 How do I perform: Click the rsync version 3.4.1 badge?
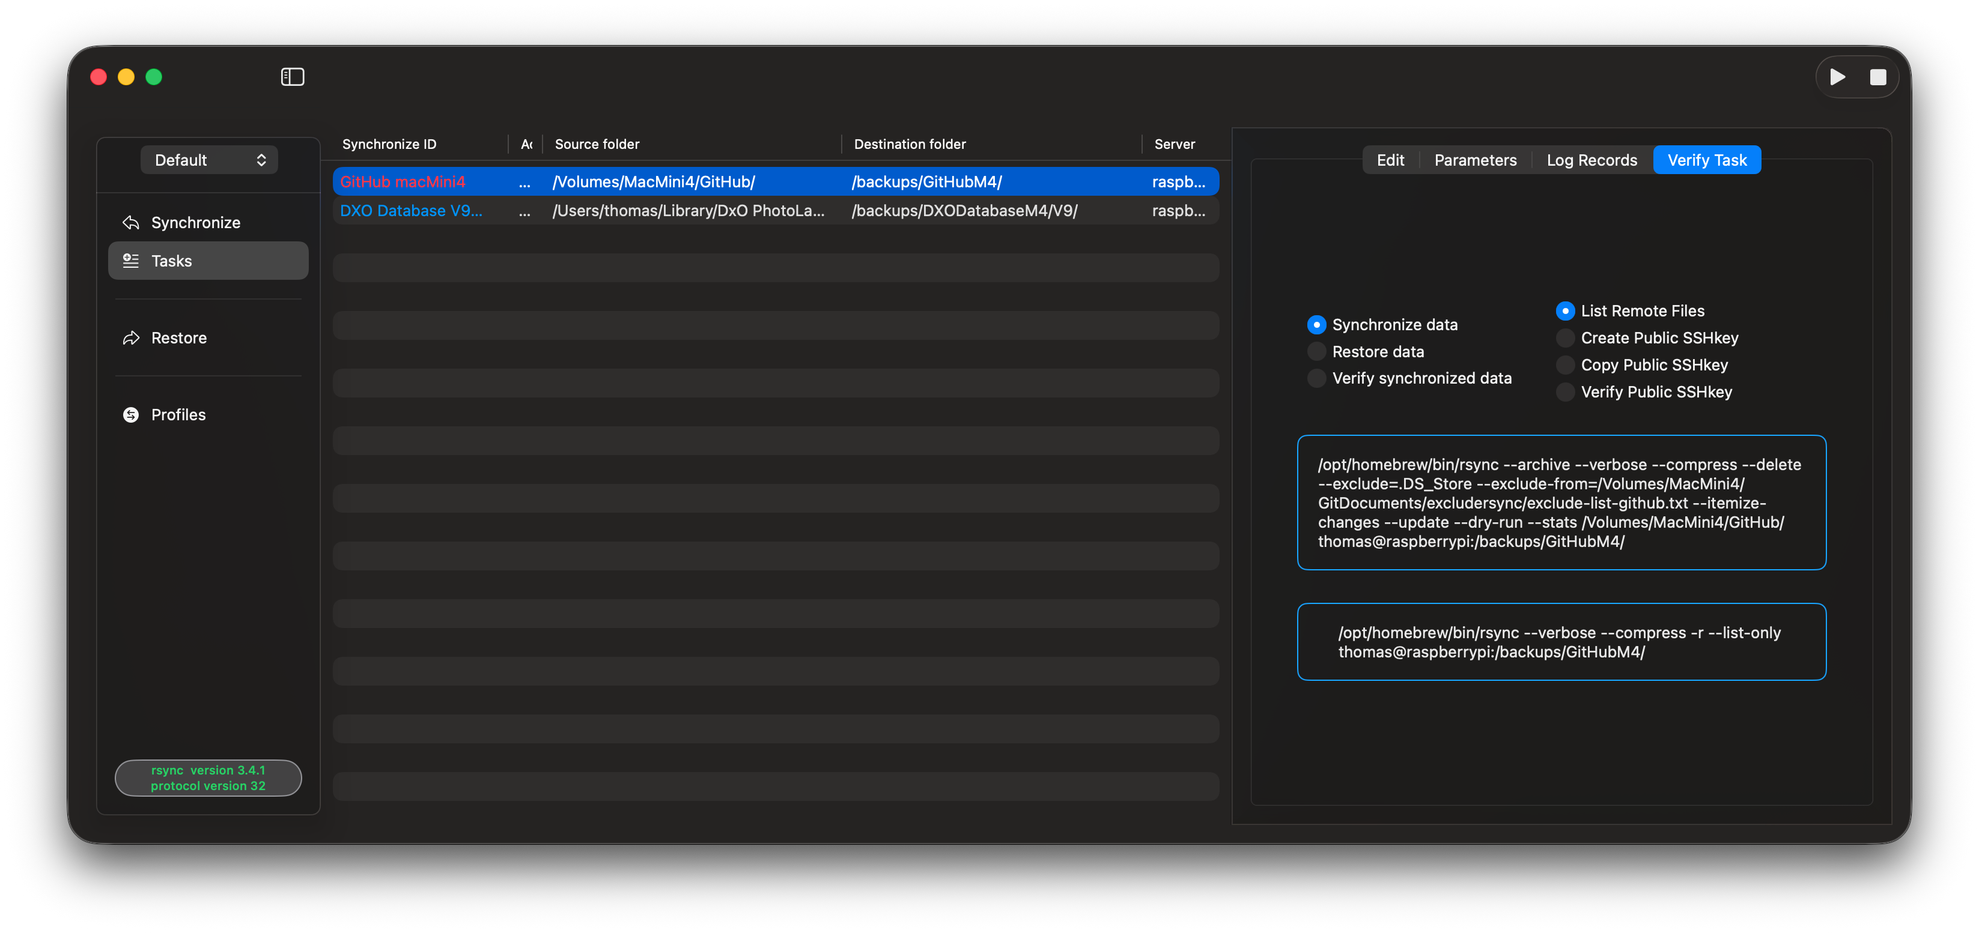208,778
